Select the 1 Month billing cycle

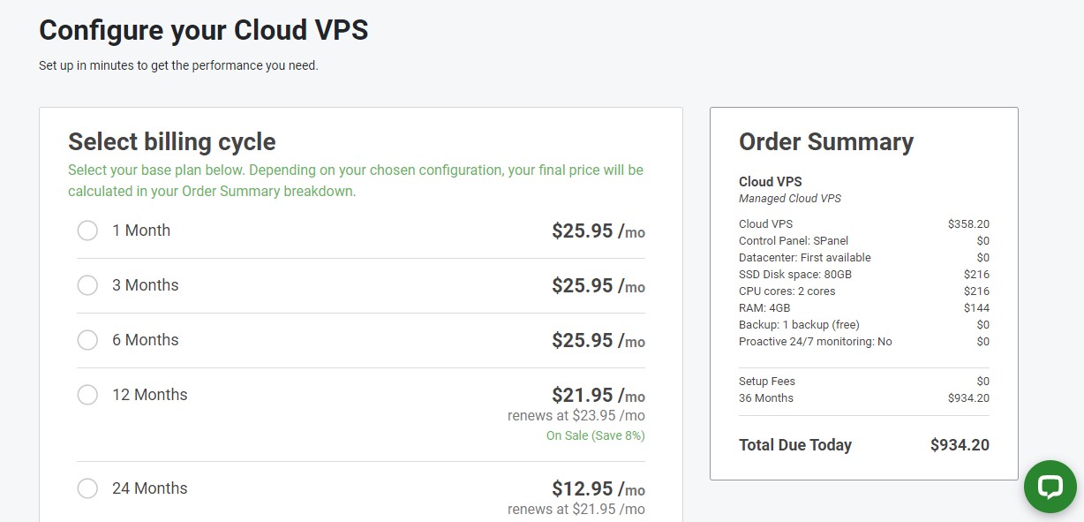point(87,231)
